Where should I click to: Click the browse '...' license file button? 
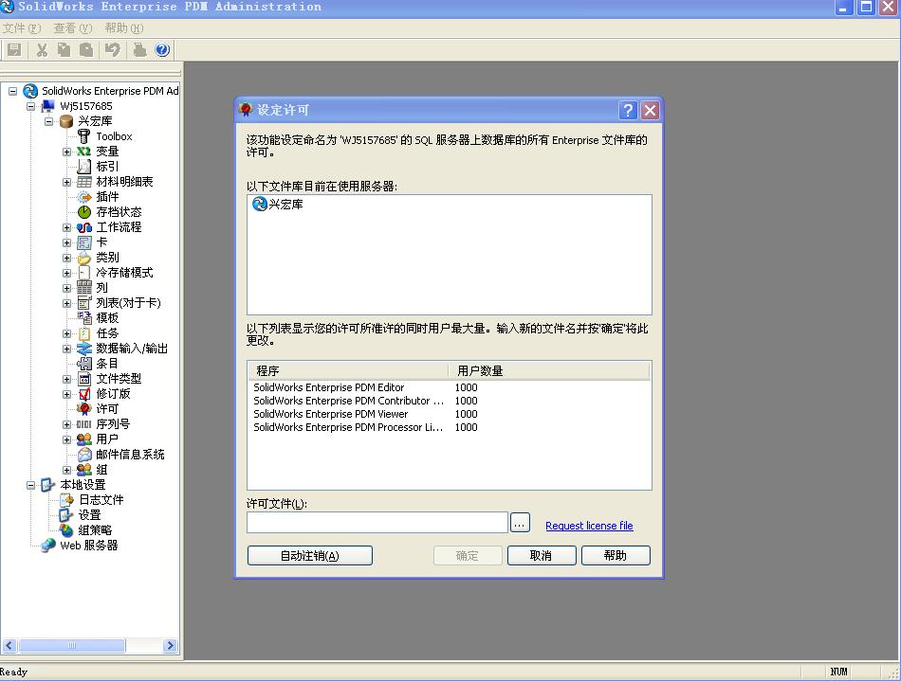coord(520,523)
